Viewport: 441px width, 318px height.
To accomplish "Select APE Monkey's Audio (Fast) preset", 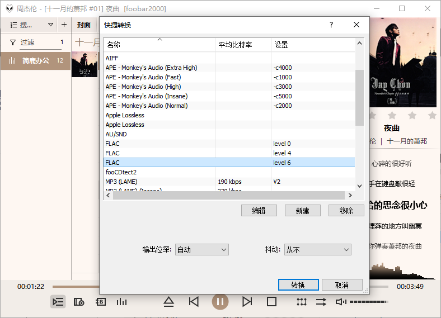I will (229, 77).
